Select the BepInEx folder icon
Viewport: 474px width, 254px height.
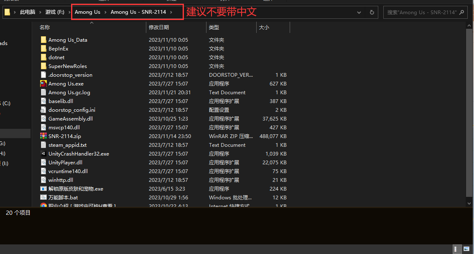[43, 48]
